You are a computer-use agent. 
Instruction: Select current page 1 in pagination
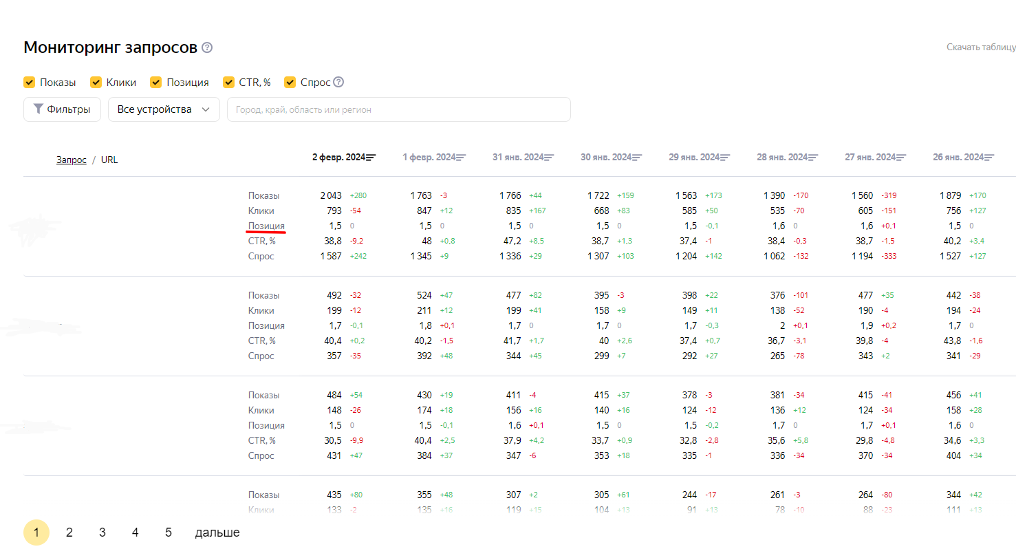coord(36,532)
